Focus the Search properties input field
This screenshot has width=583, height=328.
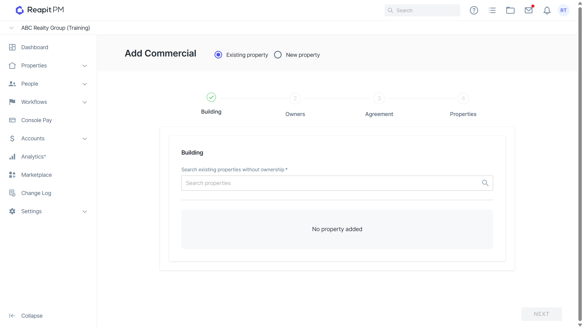point(337,183)
